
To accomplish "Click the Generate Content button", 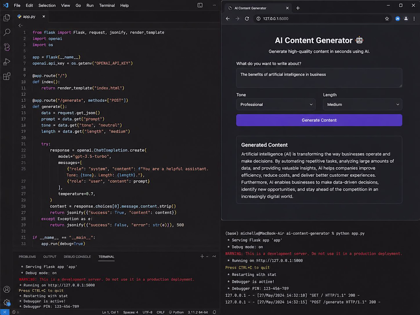I will pyautogui.click(x=319, y=120).
